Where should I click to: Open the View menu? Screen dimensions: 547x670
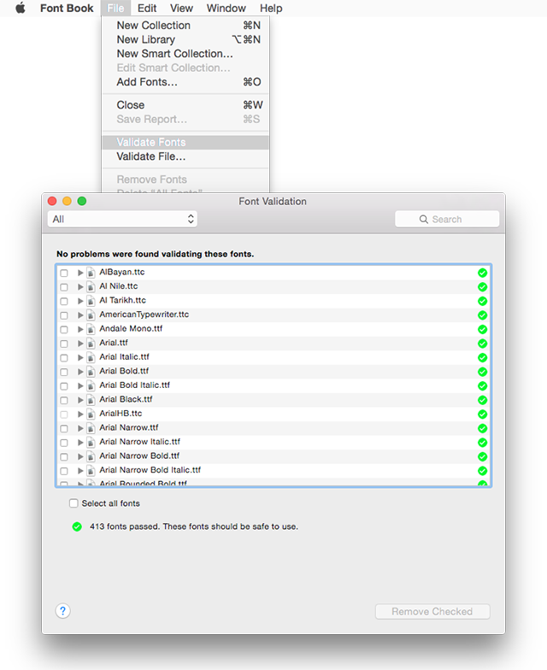click(x=181, y=9)
